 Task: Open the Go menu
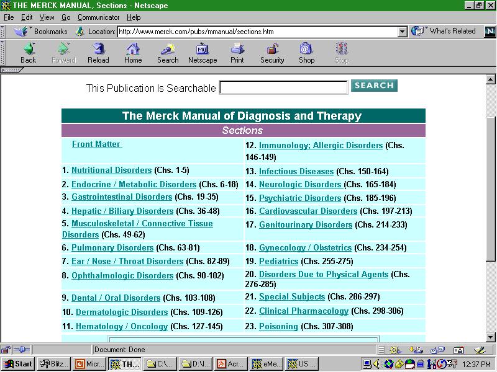[x=66, y=17]
